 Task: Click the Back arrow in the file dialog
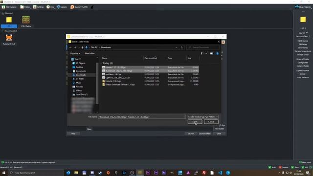[70, 47]
